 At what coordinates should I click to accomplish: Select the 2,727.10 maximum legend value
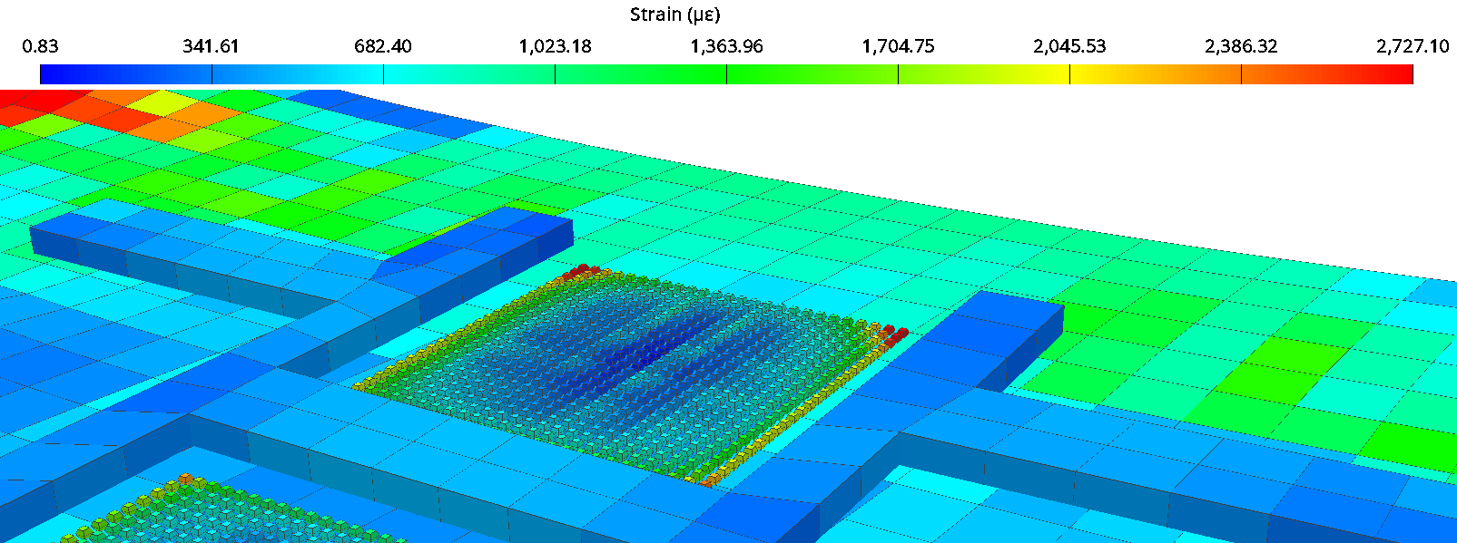point(1413,46)
